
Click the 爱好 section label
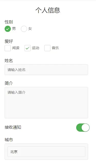(x=9, y=41)
